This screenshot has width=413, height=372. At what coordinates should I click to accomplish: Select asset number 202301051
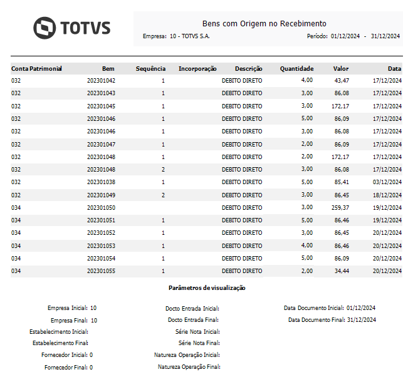101,220
